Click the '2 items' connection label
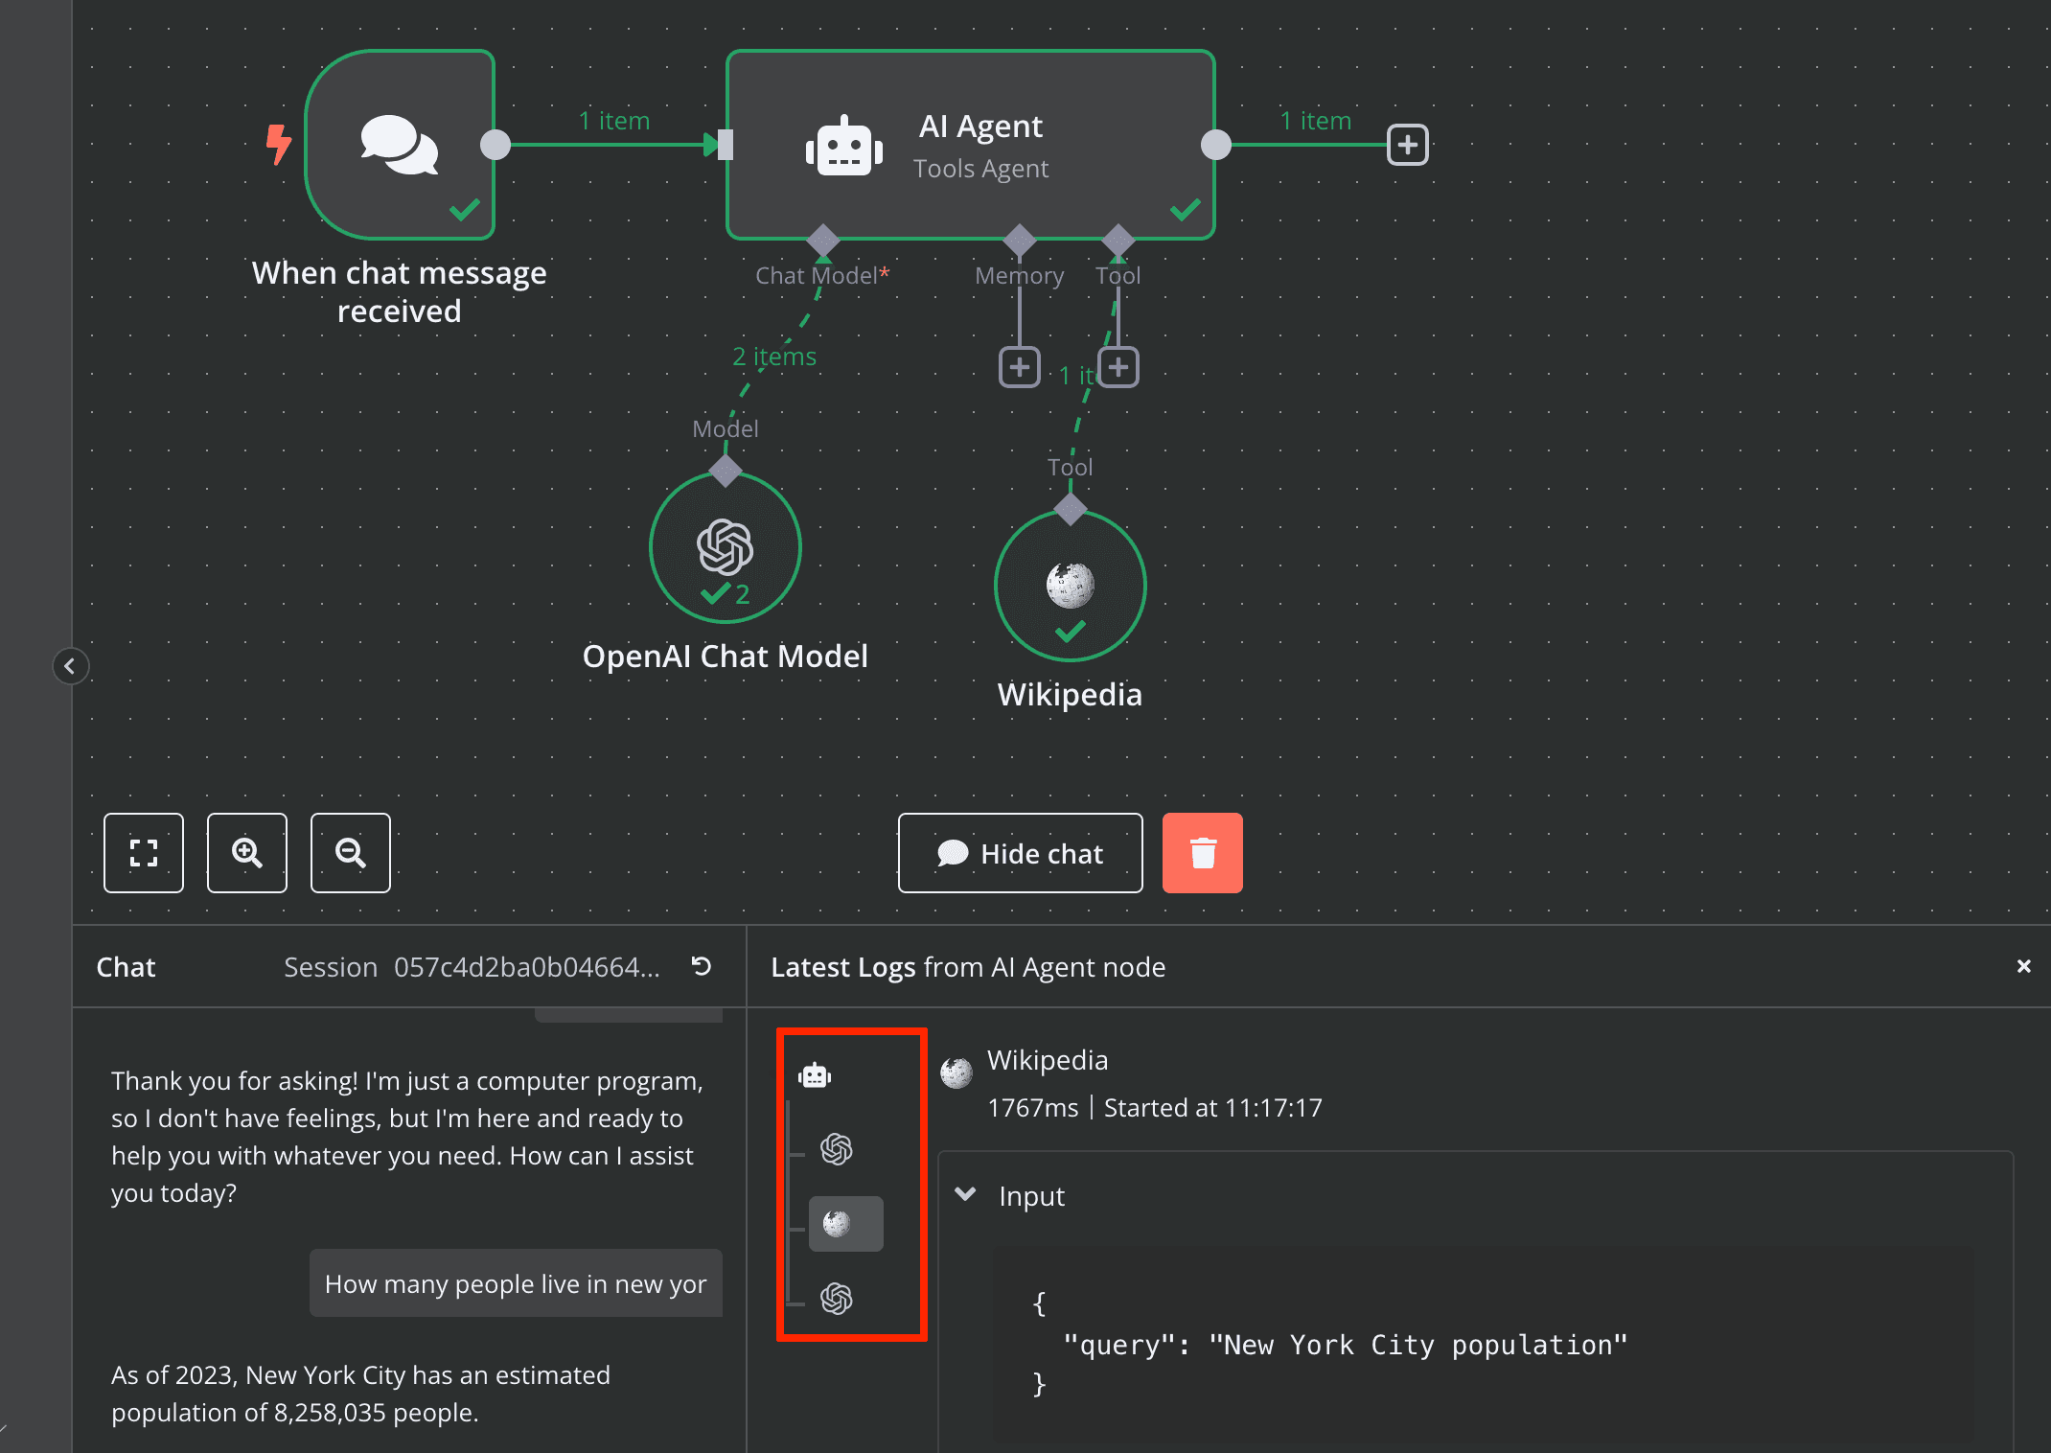The width and height of the screenshot is (2051, 1453). coord(774,357)
